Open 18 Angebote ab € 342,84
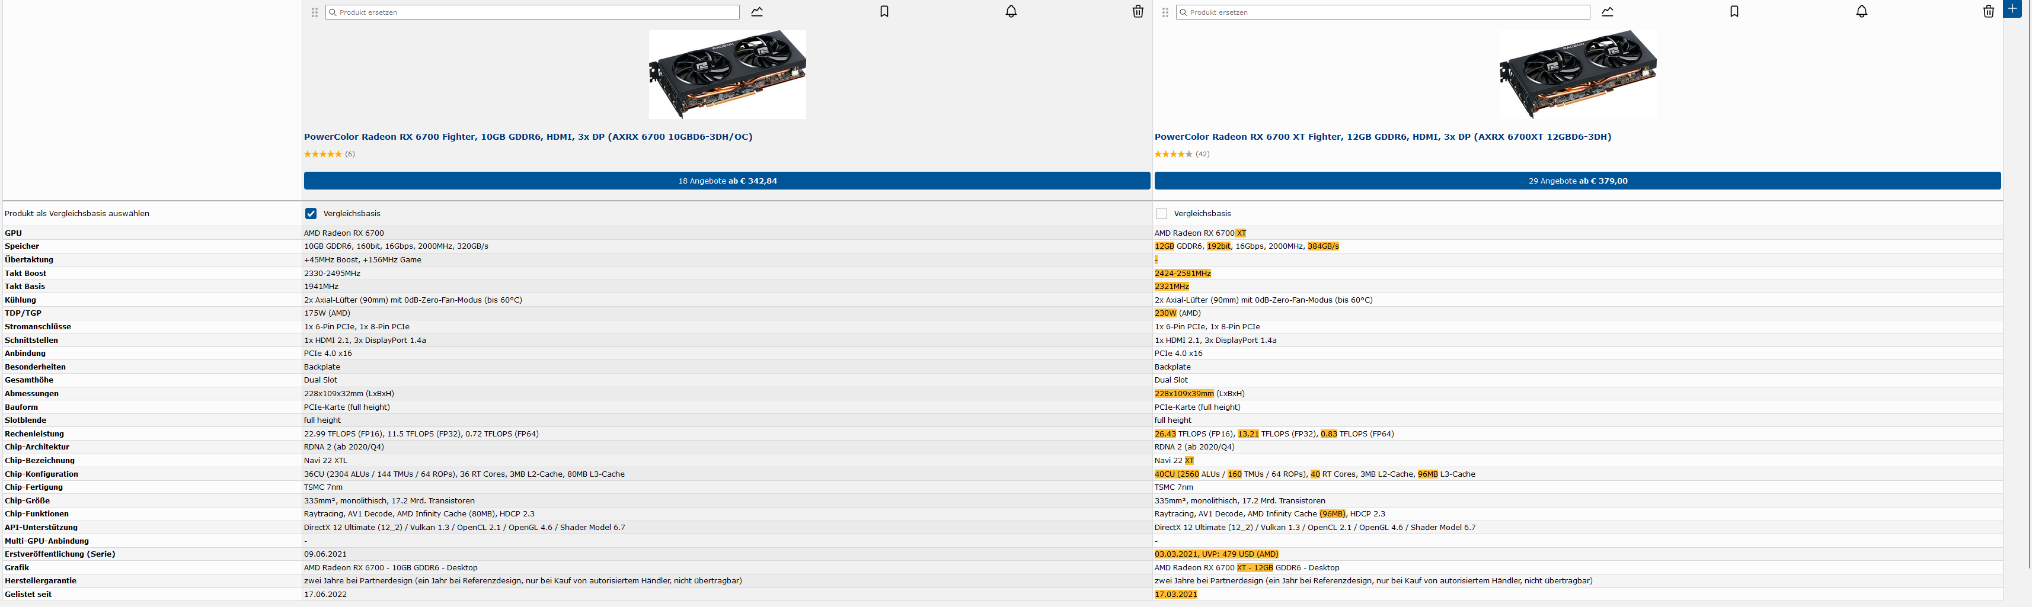 pos(727,181)
